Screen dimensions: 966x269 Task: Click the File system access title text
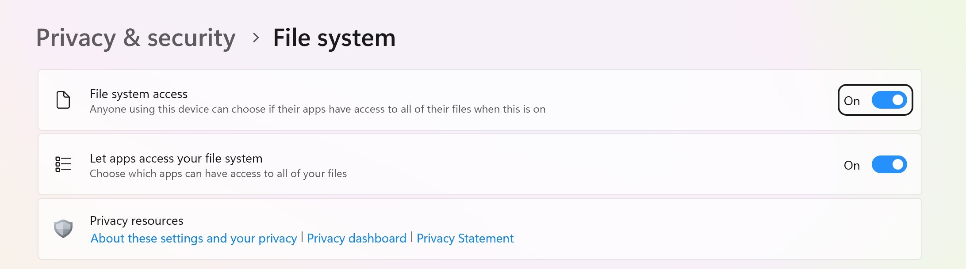click(138, 94)
